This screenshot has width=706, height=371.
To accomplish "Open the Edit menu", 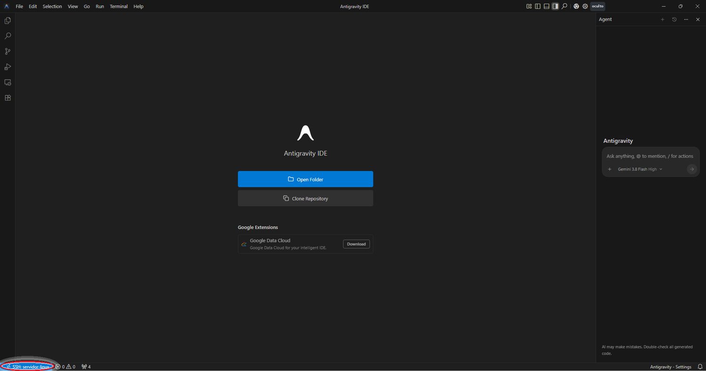I will tap(32, 7).
